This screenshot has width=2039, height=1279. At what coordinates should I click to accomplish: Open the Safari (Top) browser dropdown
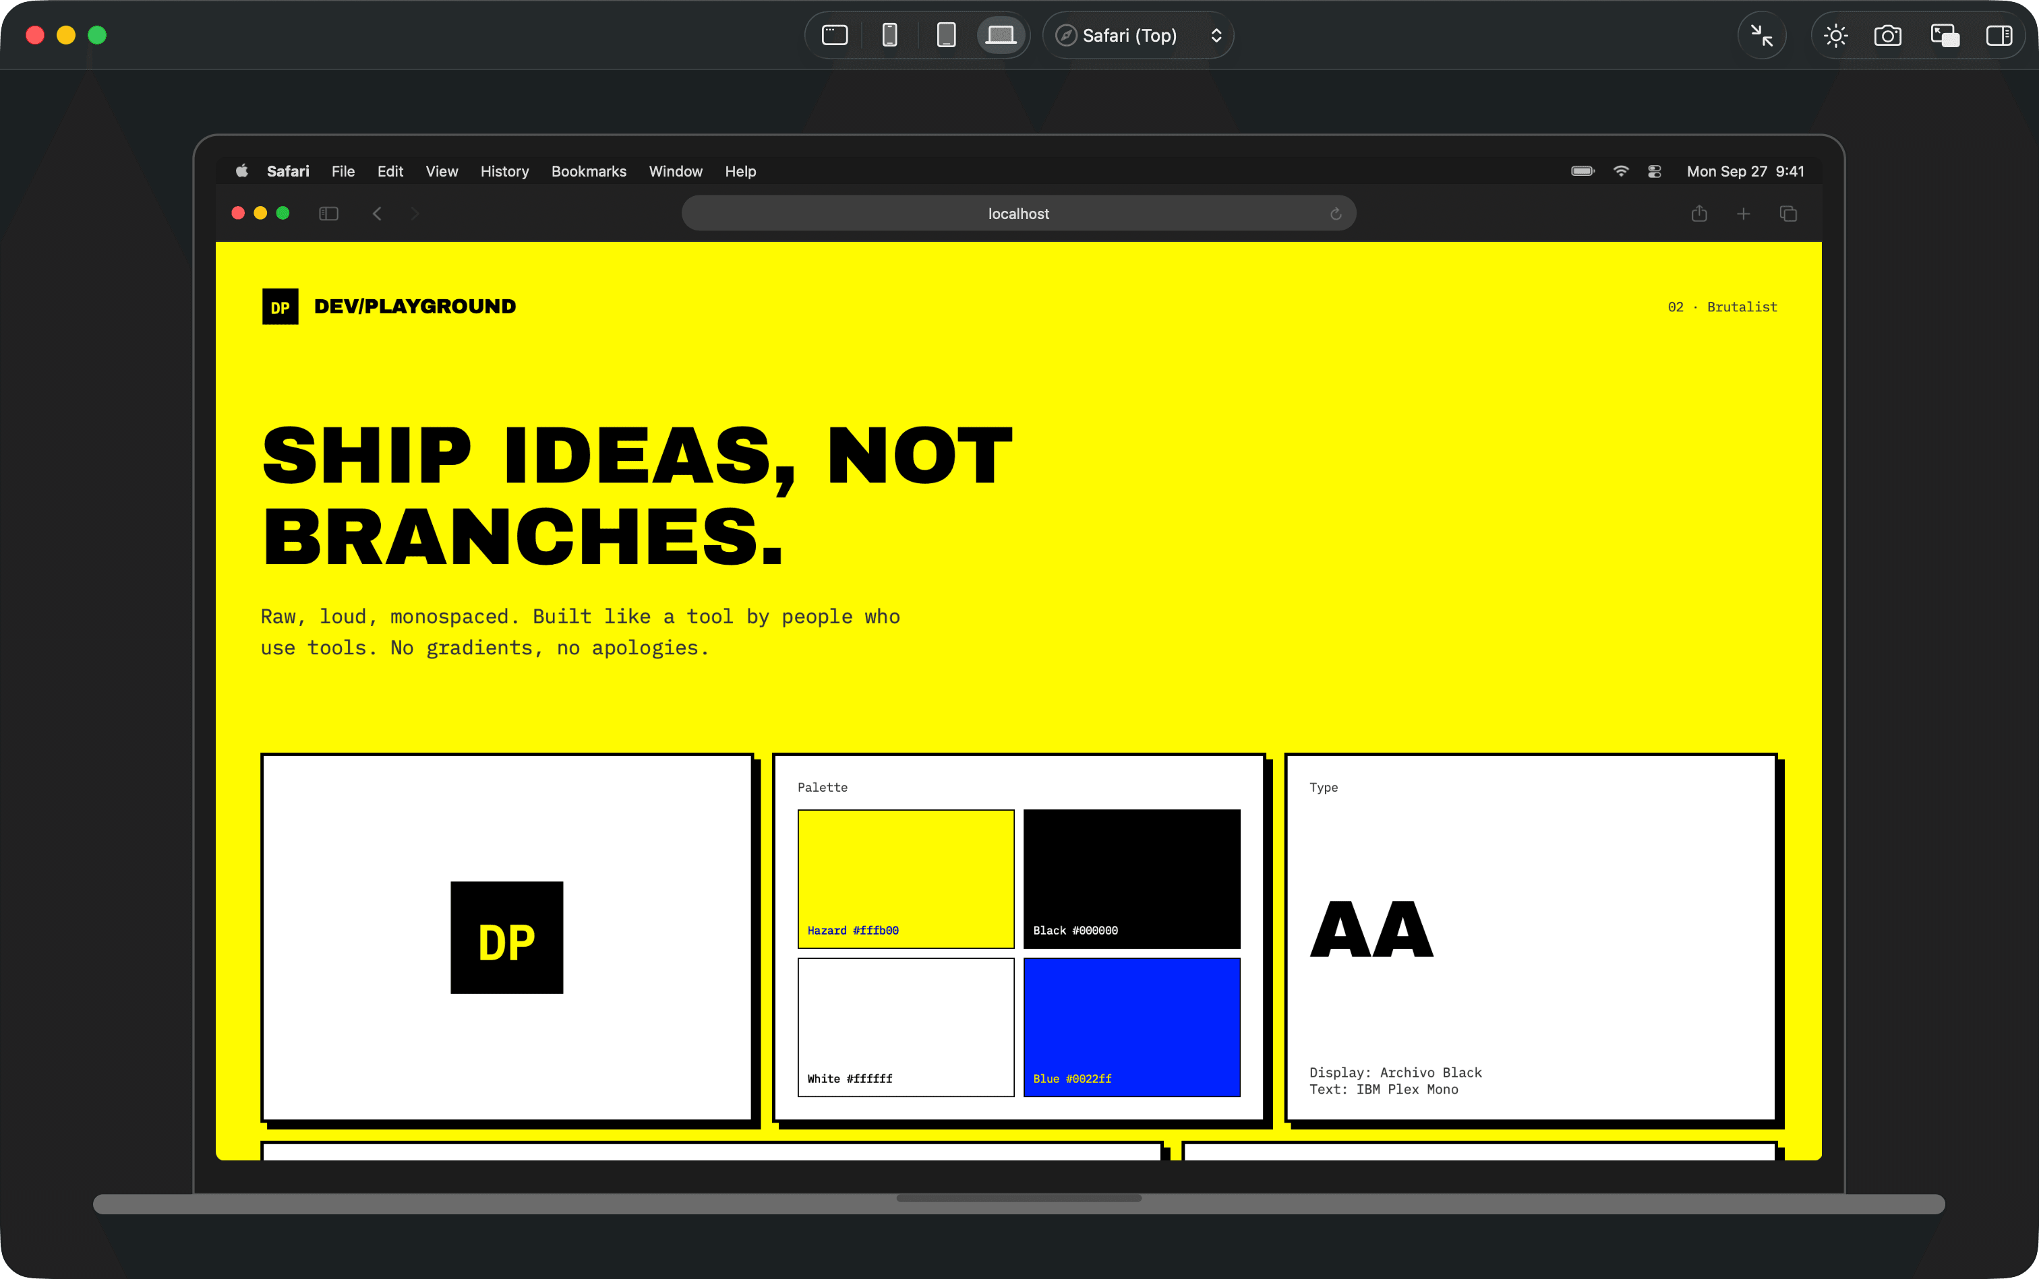point(1138,34)
